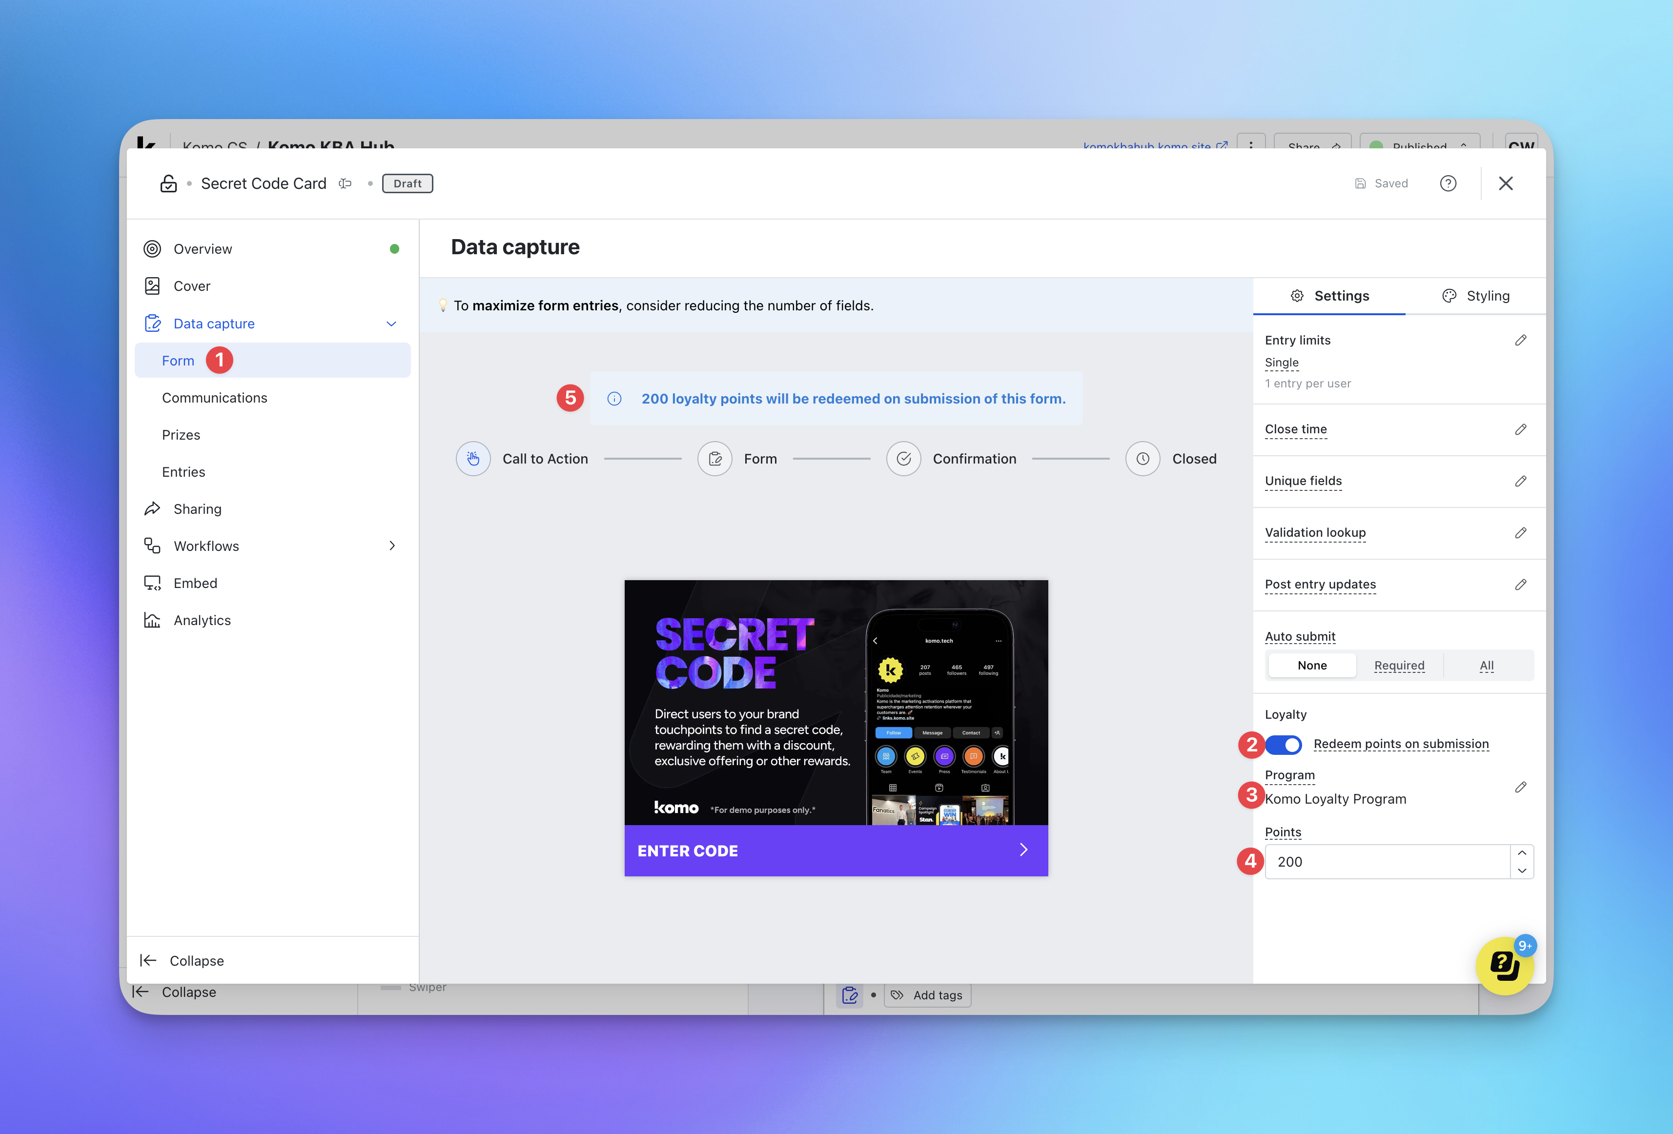Edit Entry limits with pencil icon
The image size is (1673, 1134).
[x=1520, y=340]
